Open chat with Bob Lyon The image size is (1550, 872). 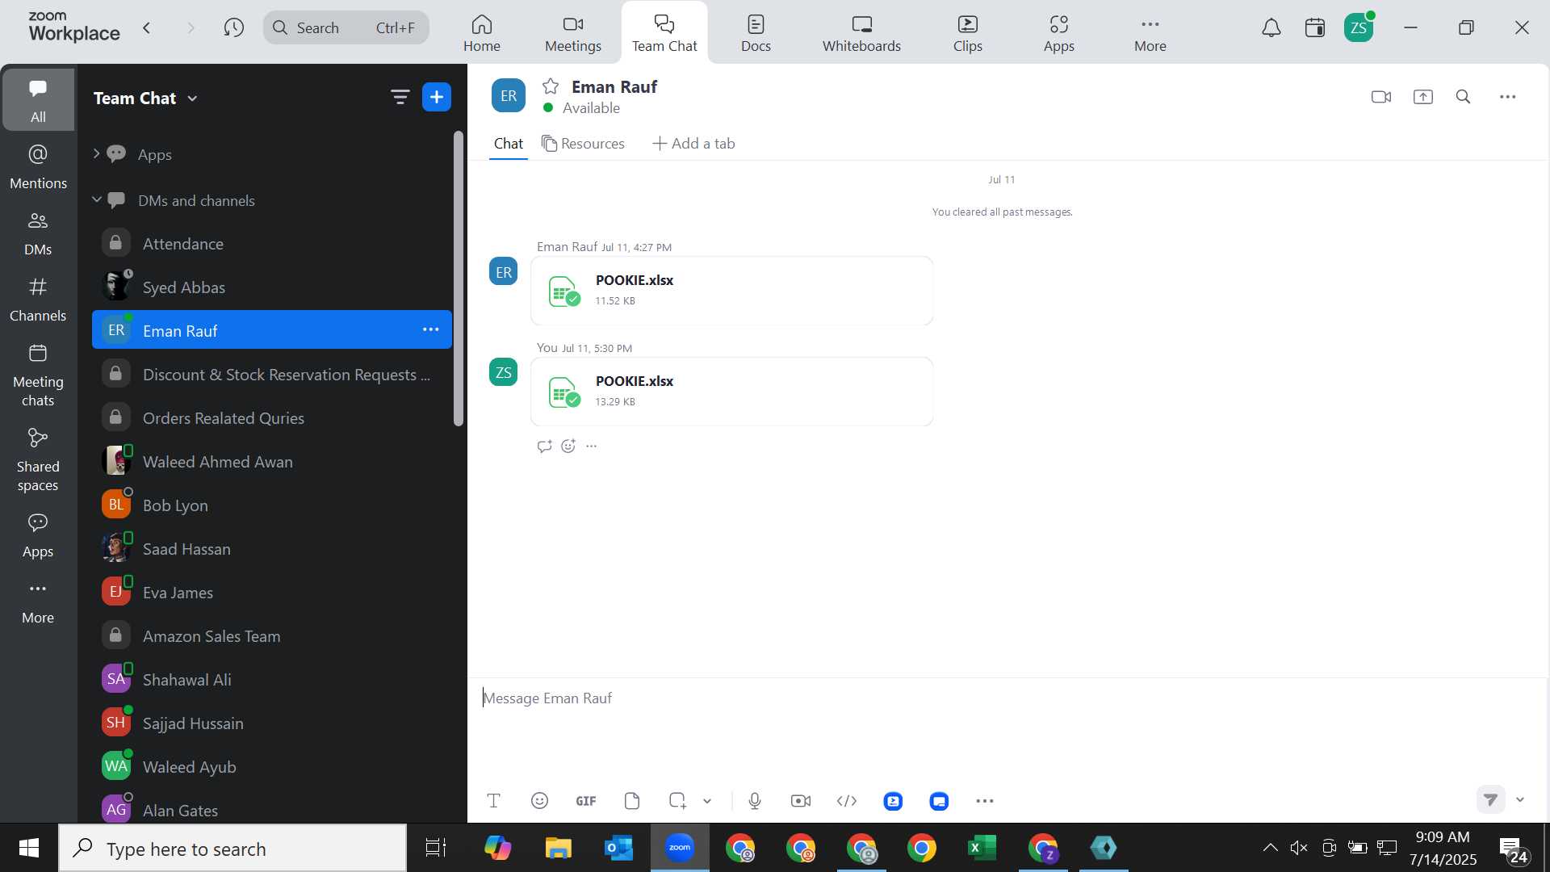click(272, 505)
